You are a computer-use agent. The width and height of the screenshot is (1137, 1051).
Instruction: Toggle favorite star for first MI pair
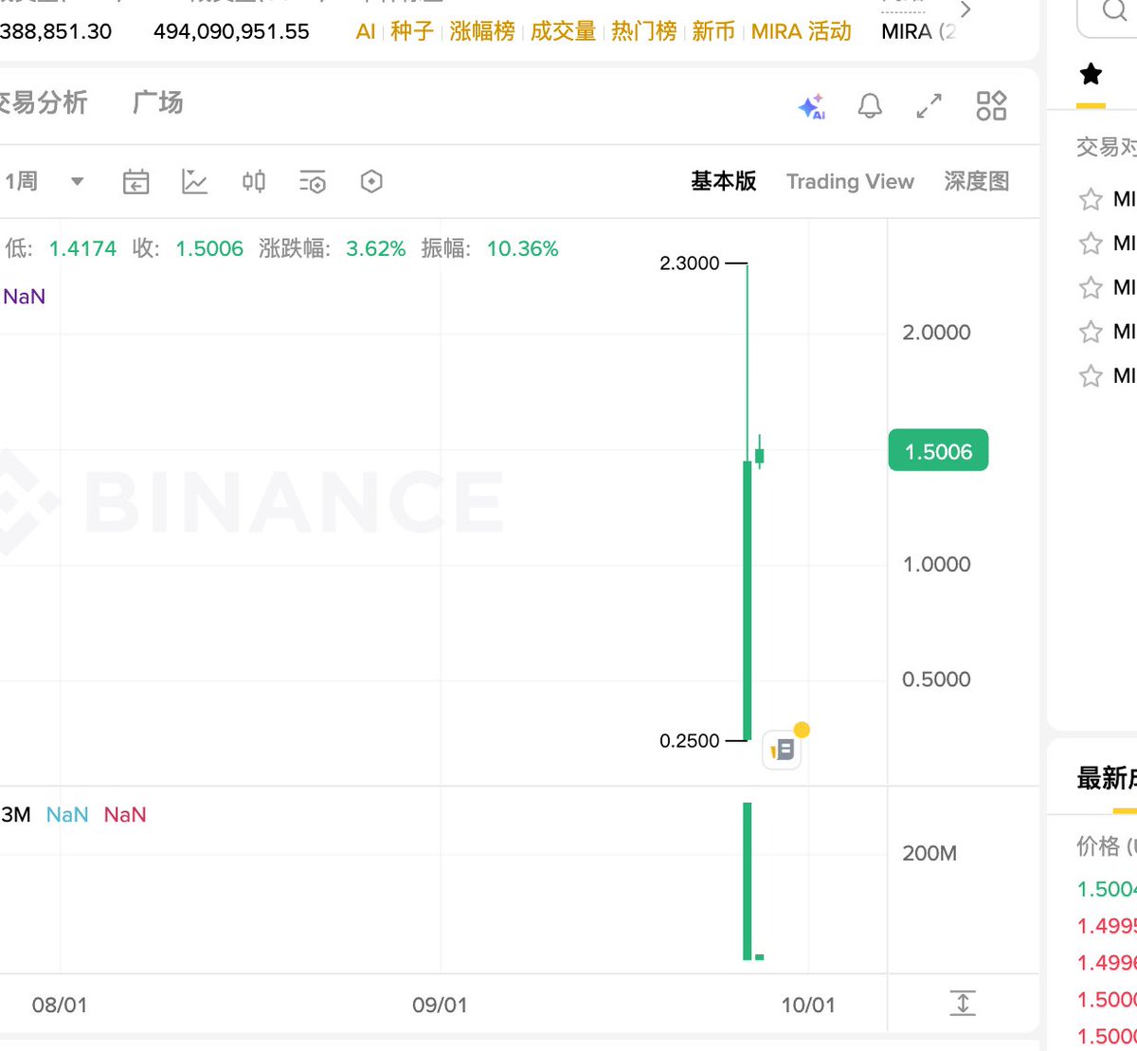[1091, 200]
